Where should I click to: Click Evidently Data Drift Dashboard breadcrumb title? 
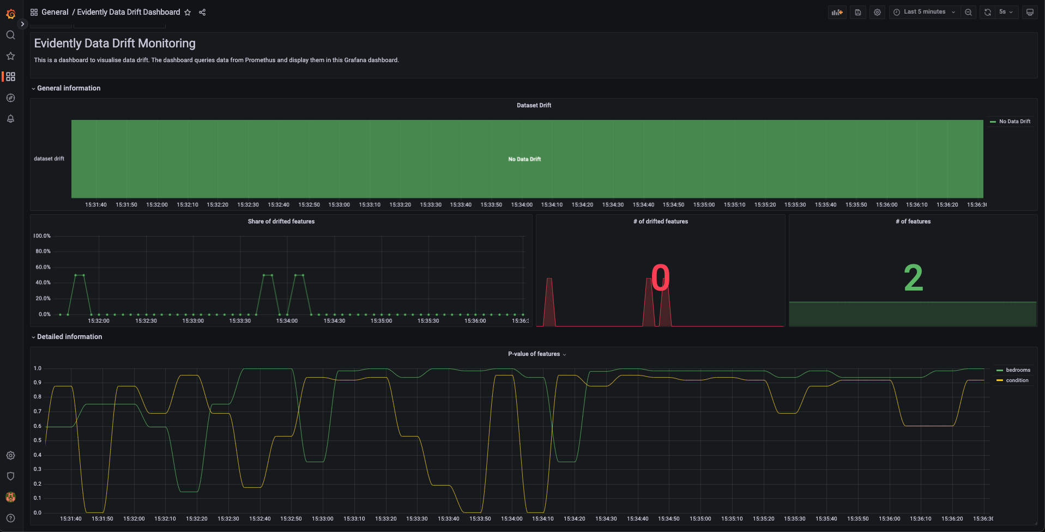129,12
